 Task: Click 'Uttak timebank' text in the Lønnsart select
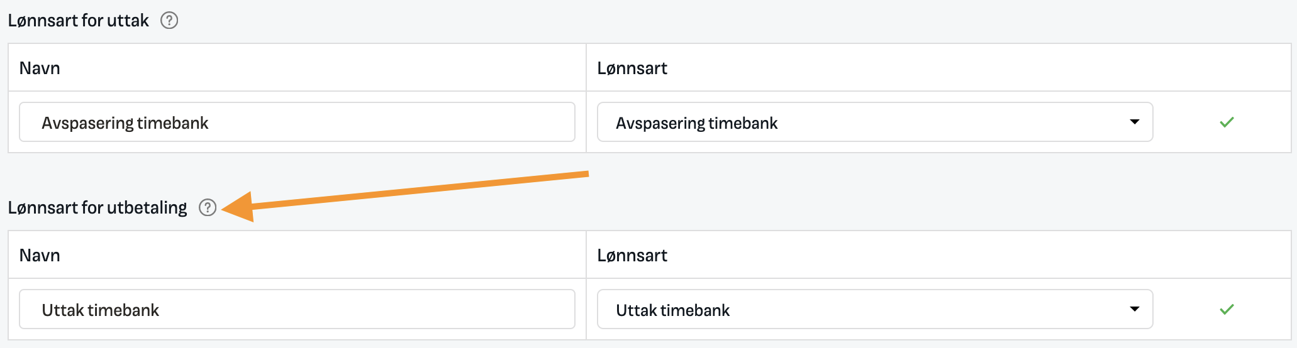tap(673, 310)
